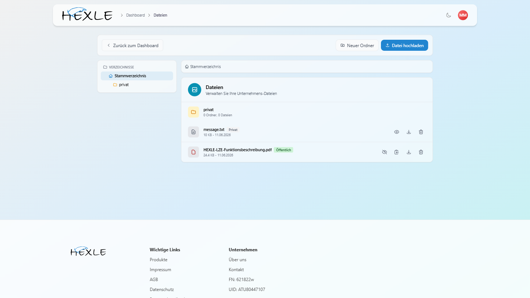This screenshot has height=298, width=530.
Task: Delete message.txt using its trash icon
Action: pos(421,132)
